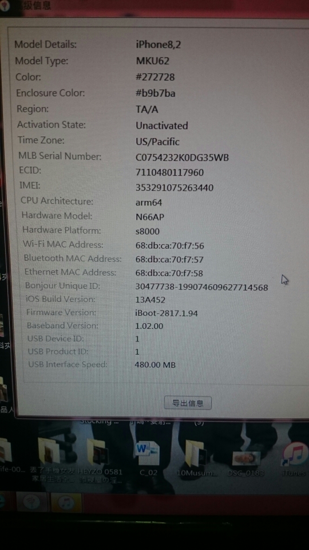Open the iTunes desktop shortcut

coord(295,454)
